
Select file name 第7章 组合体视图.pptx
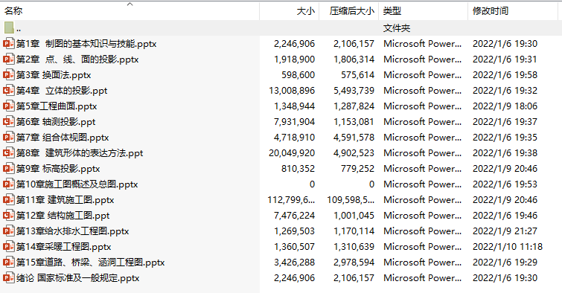[x=63, y=137]
